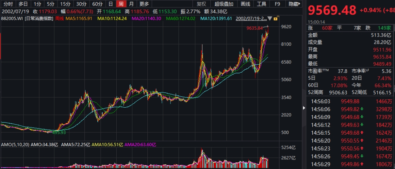Click the 成交量 28.20亿 row
This screenshot has height=169, width=395.
[350, 42]
